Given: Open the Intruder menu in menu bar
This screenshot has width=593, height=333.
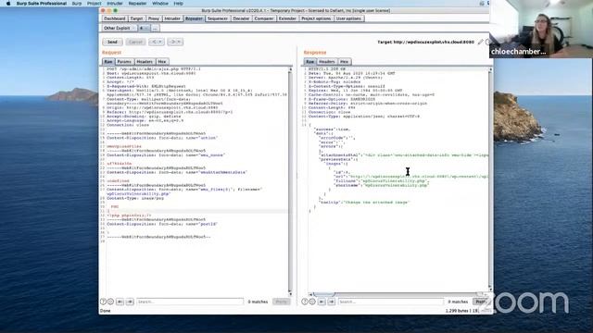Looking at the screenshot, I should coord(115,4).
